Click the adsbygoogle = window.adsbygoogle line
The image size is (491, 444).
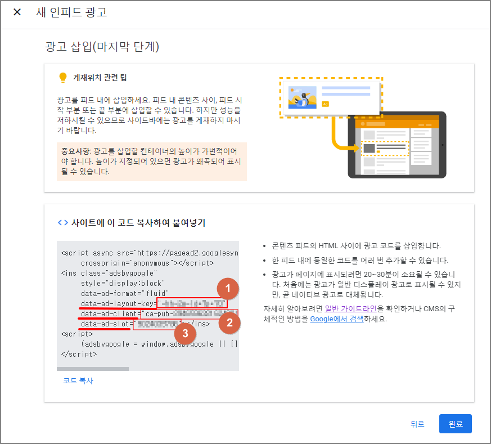159,344
